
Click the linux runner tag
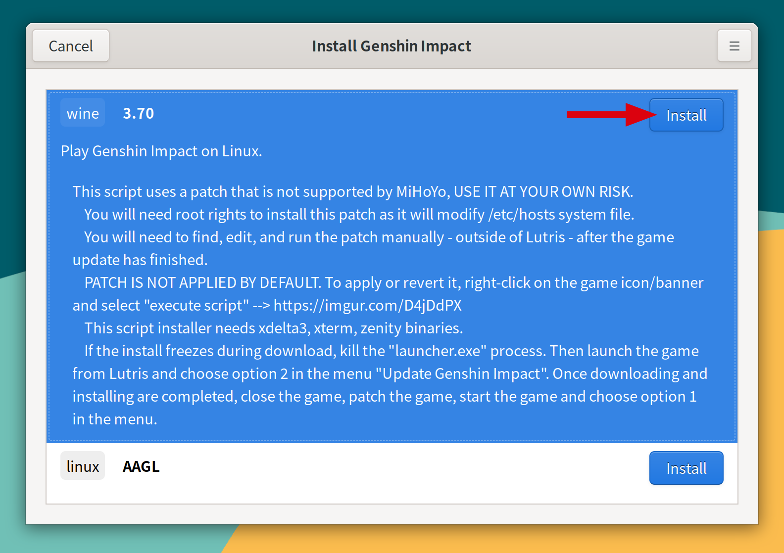click(x=83, y=466)
